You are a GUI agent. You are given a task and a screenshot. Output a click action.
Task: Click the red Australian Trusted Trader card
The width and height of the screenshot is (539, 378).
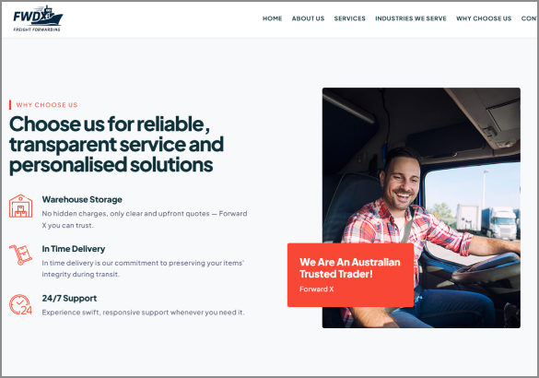click(350, 275)
